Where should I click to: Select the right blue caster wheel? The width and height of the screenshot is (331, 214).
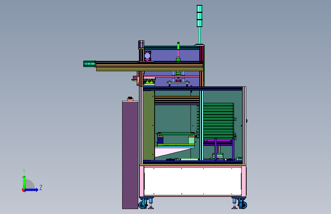242,204
